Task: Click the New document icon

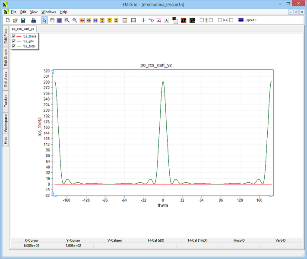Action: click(x=7, y=20)
